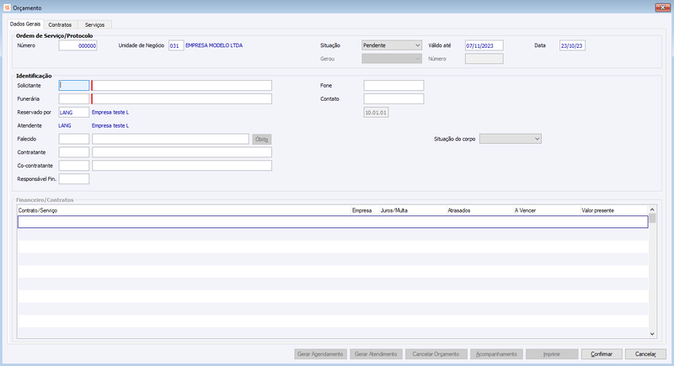Click the grid scrollbar up arrow
Image resolution: width=674 pixels, height=366 pixels.
click(x=652, y=210)
